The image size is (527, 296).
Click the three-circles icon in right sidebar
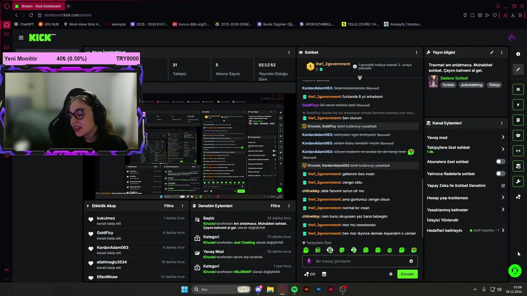[518, 197]
